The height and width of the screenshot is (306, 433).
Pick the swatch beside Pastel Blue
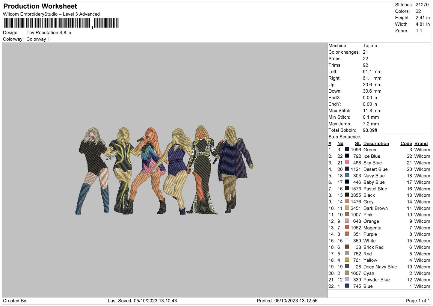click(347, 188)
